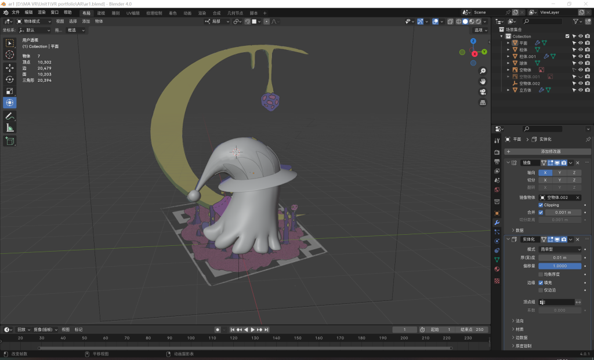Switch to the 建模 Modeling workspace tab
The height and width of the screenshot is (360, 594).
click(101, 13)
